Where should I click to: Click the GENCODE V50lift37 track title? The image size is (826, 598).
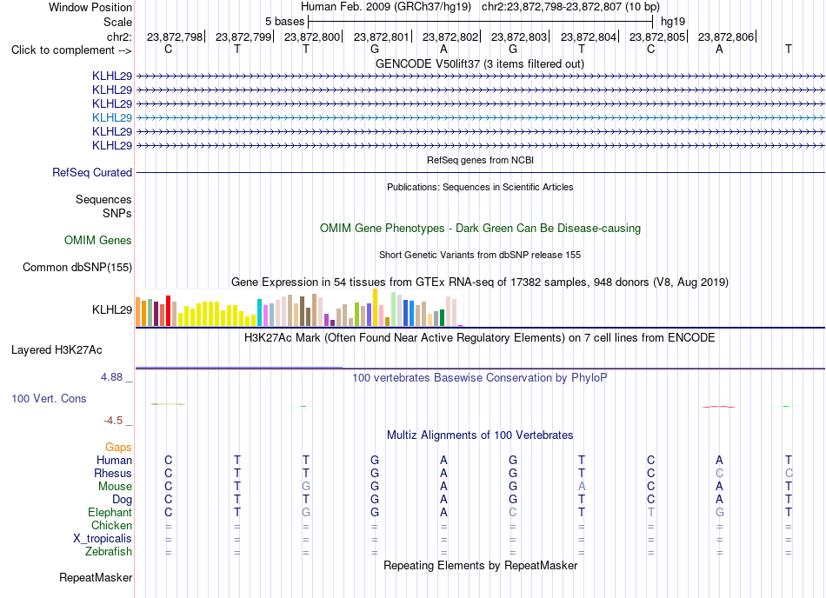(480, 63)
